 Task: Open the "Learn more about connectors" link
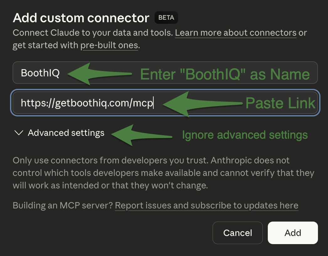tap(235, 33)
